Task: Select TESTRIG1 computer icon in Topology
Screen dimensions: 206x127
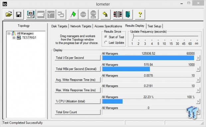Action: (19, 38)
